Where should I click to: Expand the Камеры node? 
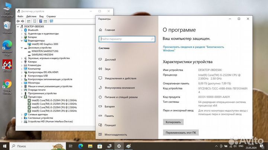pyautogui.click(x=22, y=62)
